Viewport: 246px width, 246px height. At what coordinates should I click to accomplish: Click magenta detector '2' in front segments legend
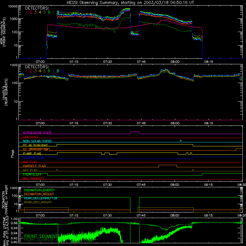(31, 12)
